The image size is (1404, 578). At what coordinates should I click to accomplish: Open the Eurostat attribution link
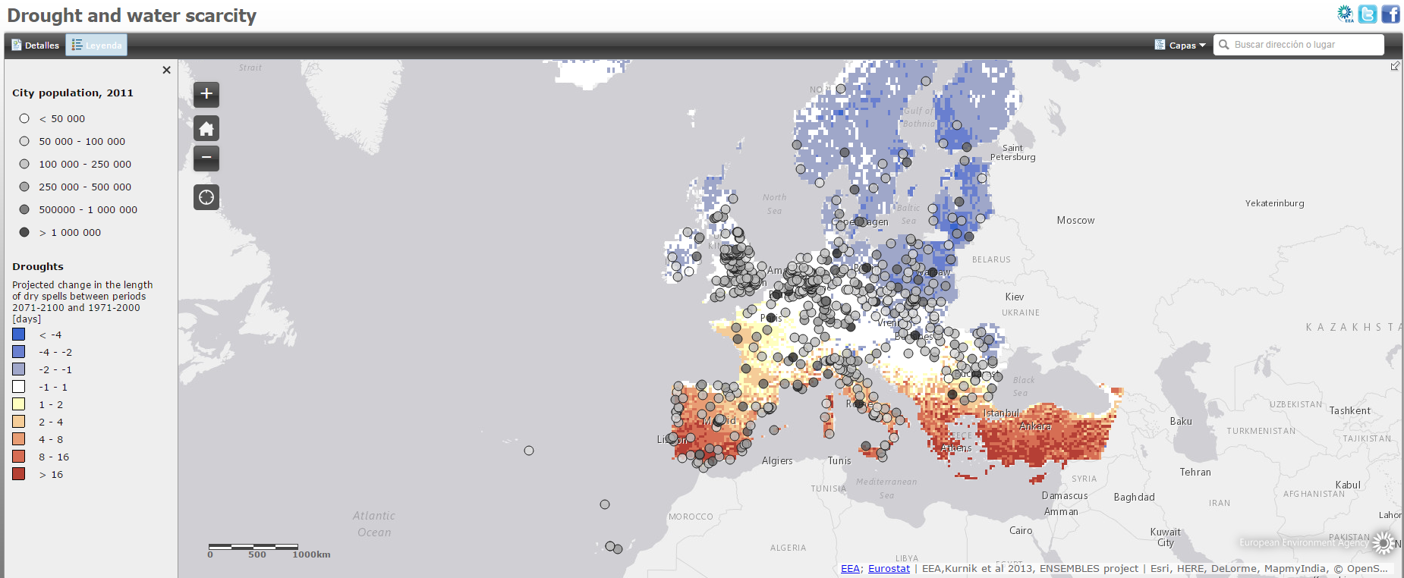tap(889, 568)
